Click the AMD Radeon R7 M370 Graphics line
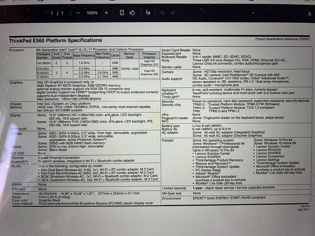 pyautogui.click(x=79, y=86)
